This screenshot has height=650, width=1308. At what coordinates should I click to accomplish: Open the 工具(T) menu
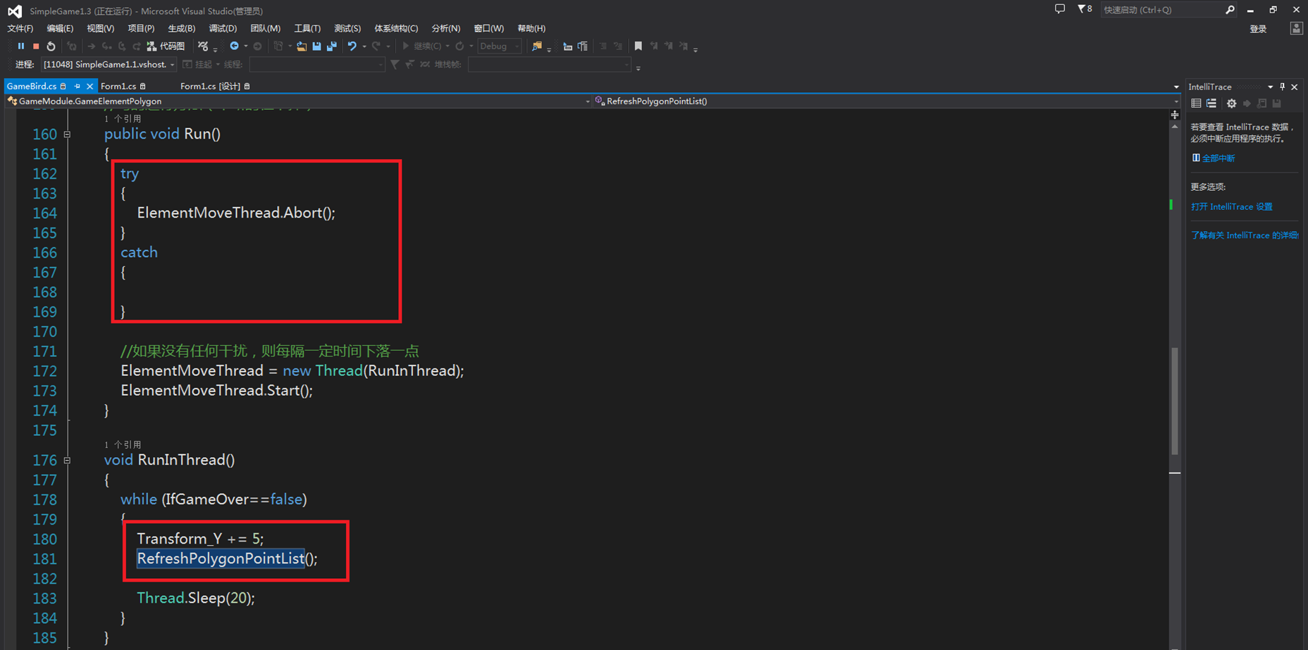coord(307,28)
